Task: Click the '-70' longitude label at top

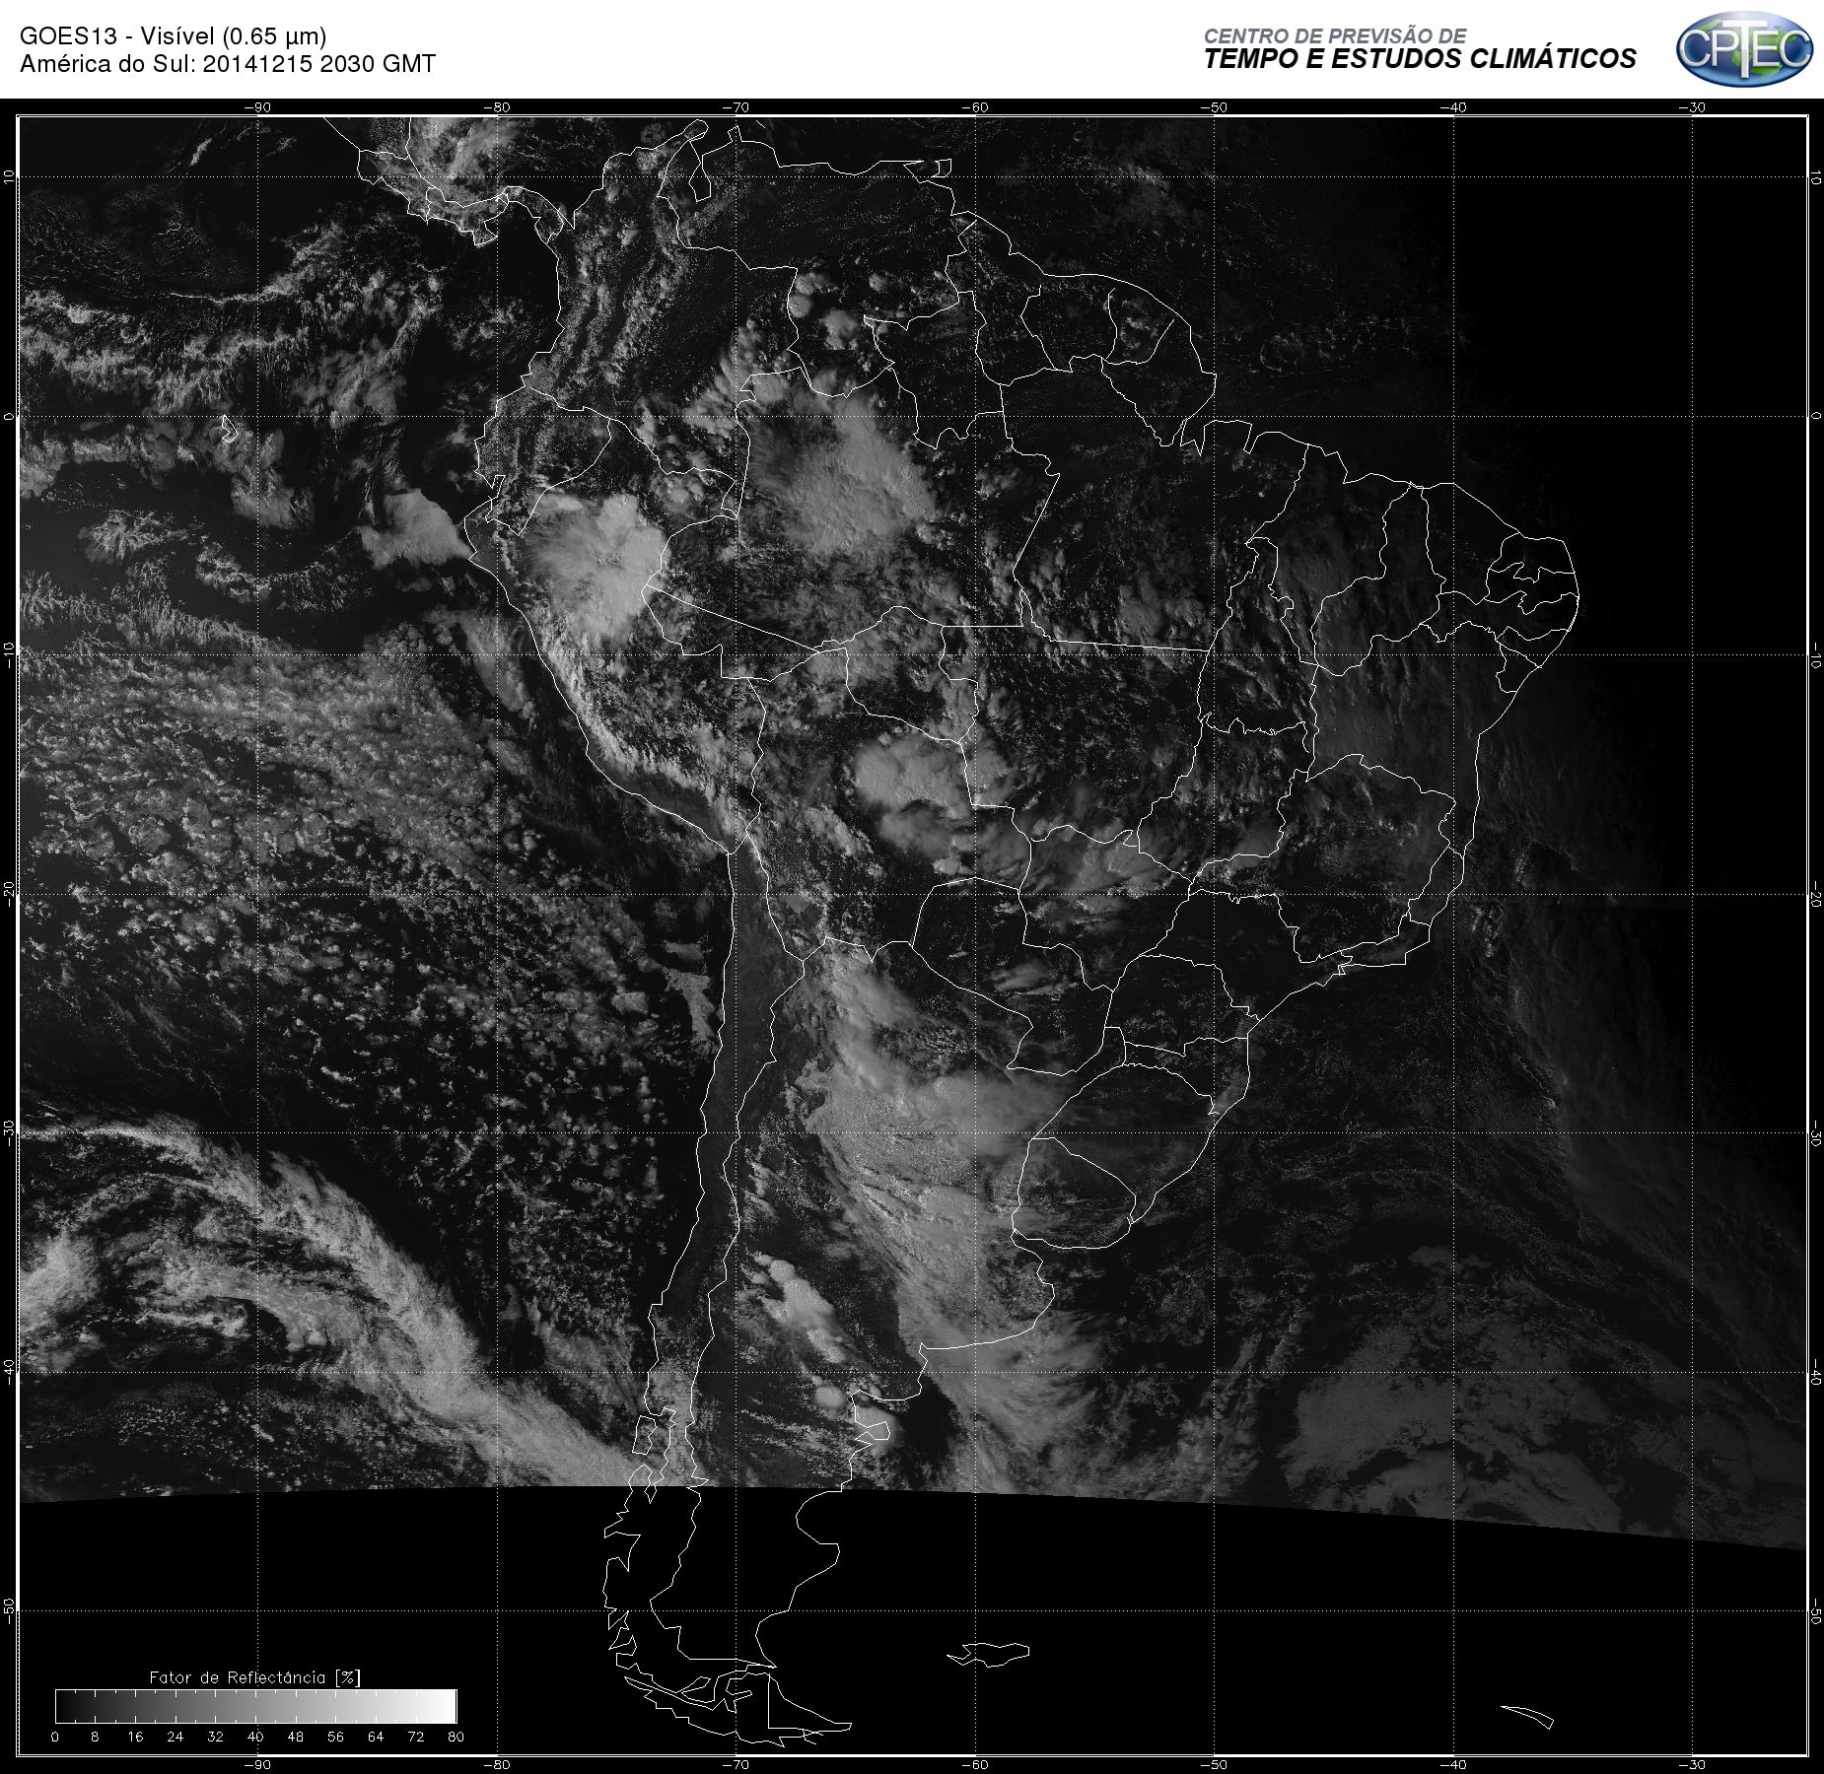Action: point(736,107)
